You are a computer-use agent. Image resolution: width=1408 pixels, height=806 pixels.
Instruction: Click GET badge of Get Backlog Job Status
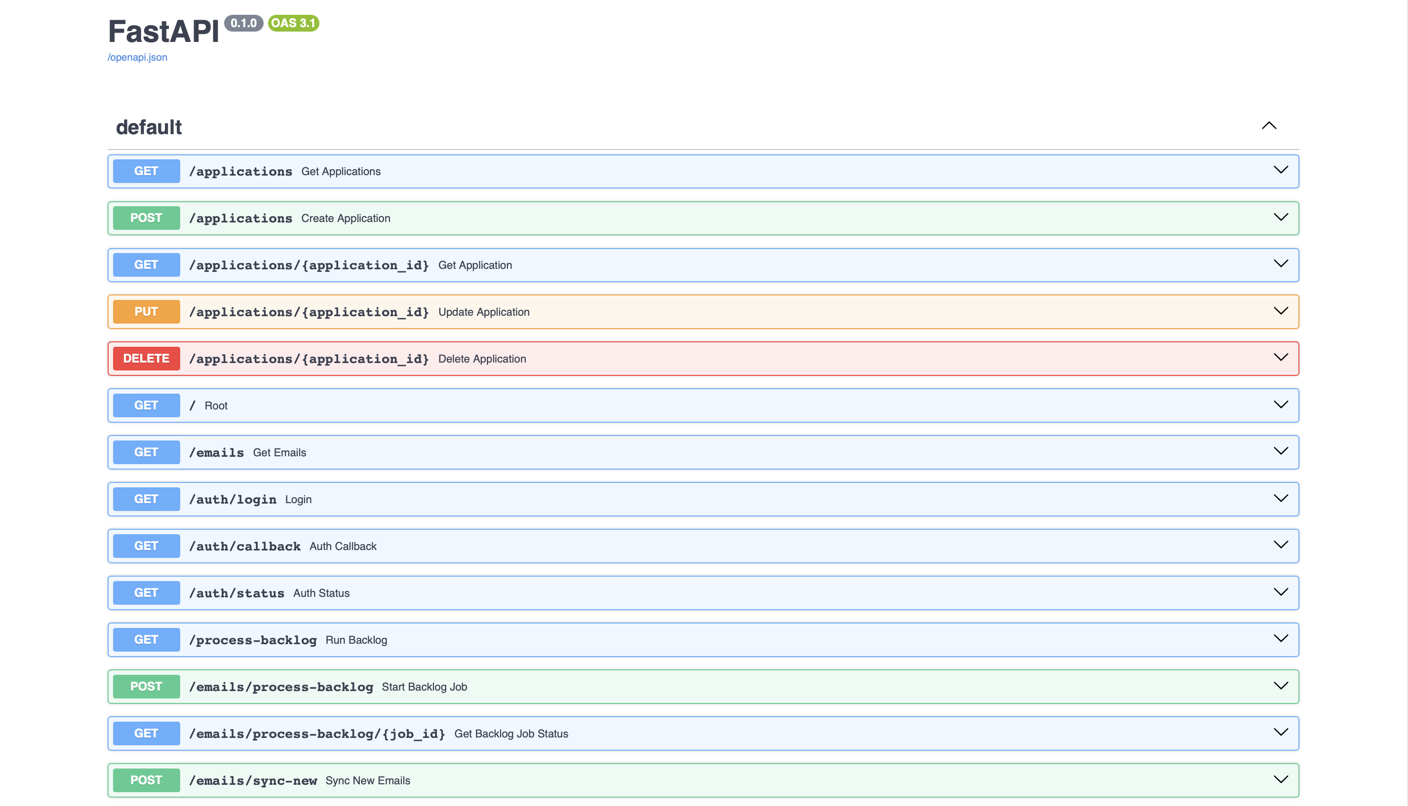pos(146,733)
